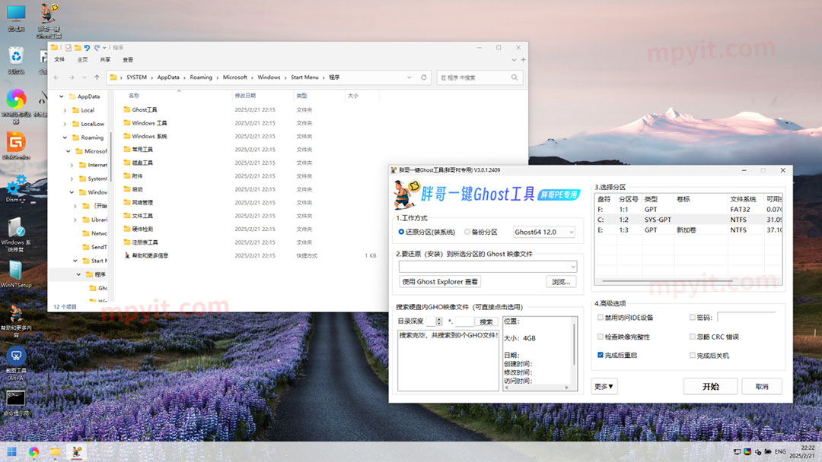Select the C: 1:2 SYS-GPT partition row

click(688, 220)
